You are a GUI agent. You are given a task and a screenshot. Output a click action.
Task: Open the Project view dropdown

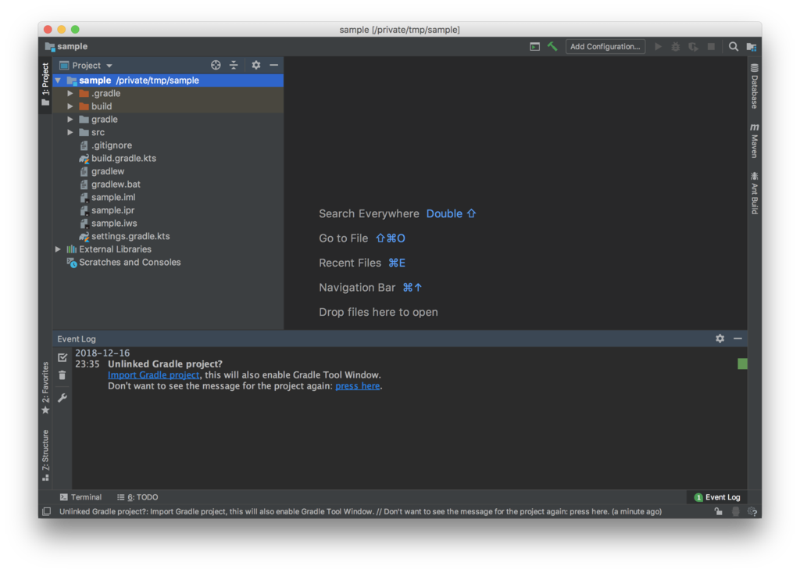click(91, 66)
